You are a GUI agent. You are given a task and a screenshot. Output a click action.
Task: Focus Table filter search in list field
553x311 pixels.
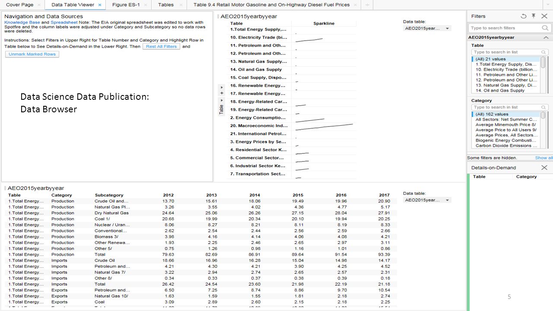510,52
